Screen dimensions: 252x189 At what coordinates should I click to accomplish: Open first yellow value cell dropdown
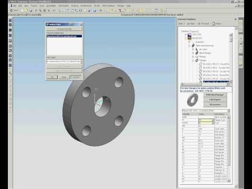coord(213,120)
